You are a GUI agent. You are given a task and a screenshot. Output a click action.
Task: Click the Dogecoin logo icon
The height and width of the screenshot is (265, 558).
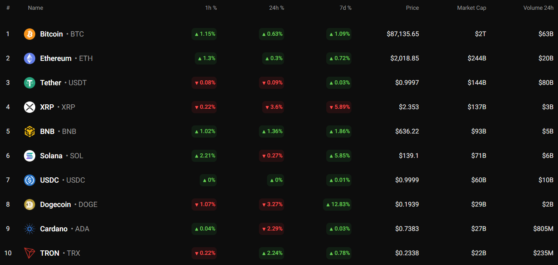click(x=30, y=205)
